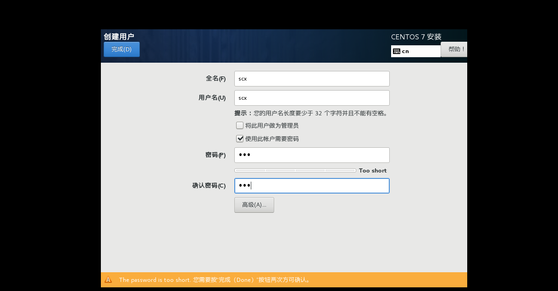Click the 'password is too short' warning message
This screenshot has height=291, width=558.
[214, 280]
